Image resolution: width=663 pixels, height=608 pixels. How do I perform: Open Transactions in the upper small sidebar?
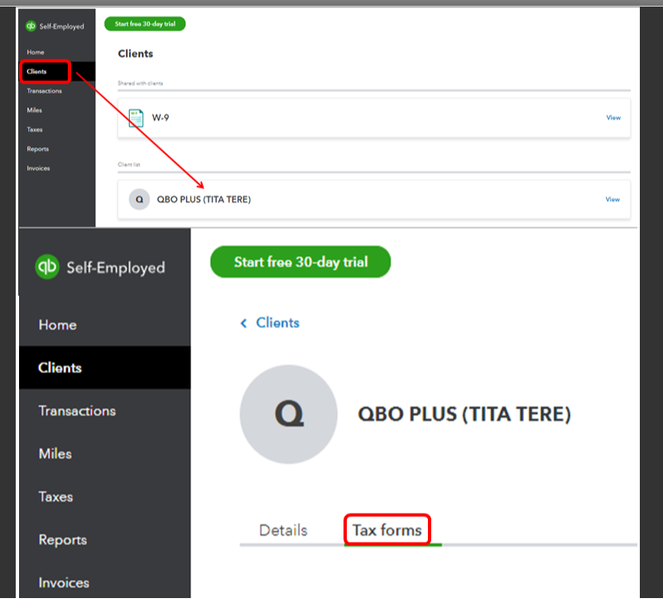coord(44,91)
